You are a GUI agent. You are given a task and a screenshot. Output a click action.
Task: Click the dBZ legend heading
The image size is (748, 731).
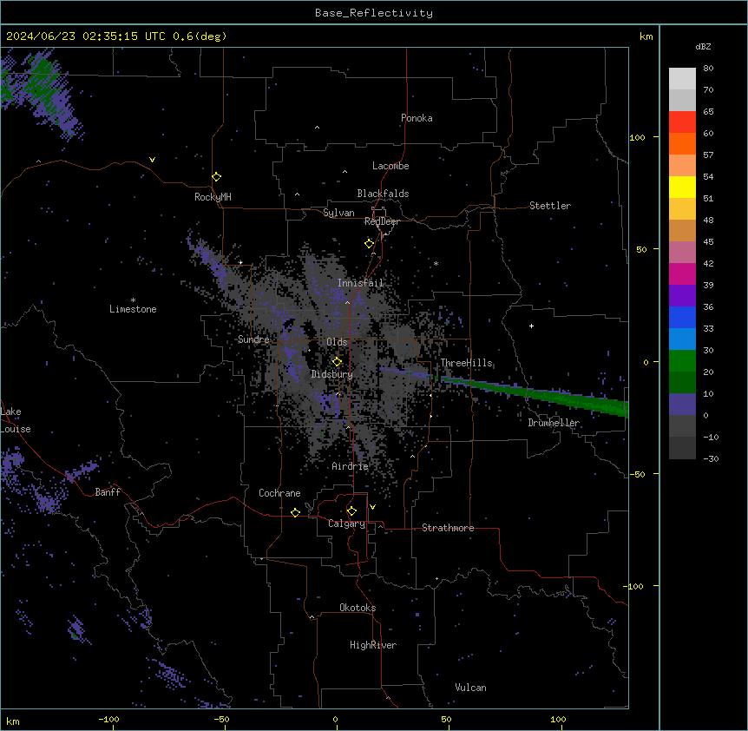(x=703, y=46)
